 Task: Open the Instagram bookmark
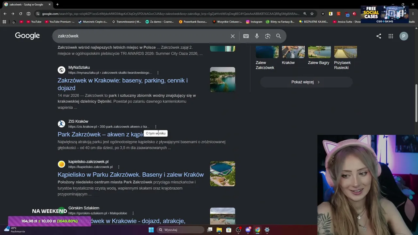(x=254, y=22)
